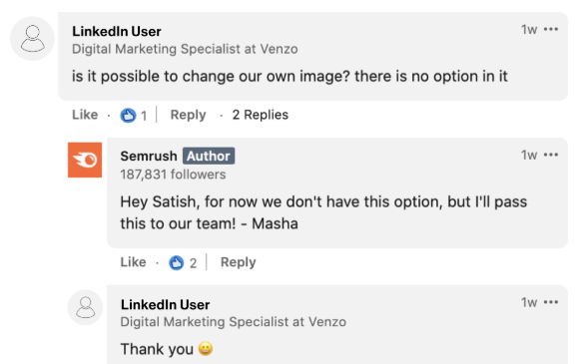Click the reaction count 2 on Semrush reply

[193, 263]
